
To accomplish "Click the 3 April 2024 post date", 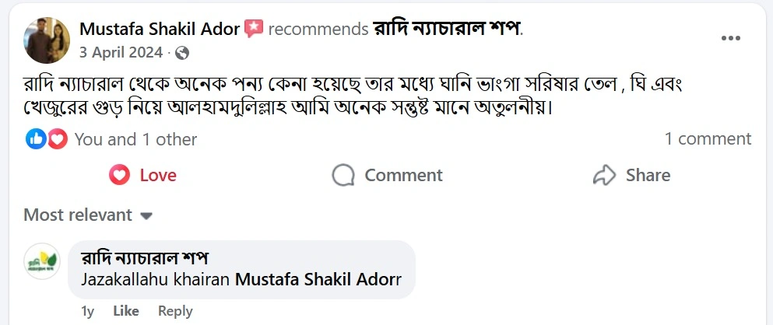I will (x=121, y=53).
